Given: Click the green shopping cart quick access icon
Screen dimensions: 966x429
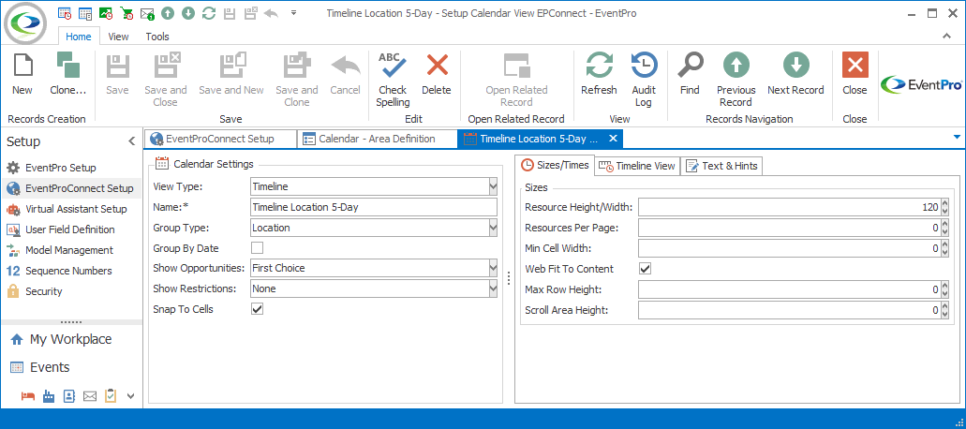Looking at the screenshot, I should coord(126,13).
